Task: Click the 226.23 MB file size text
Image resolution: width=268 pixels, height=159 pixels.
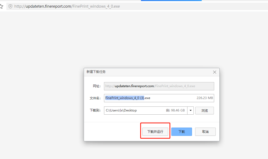Action: coord(205,98)
